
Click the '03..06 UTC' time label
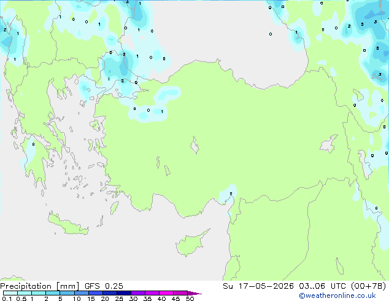pyautogui.click(x=322, y=286)
